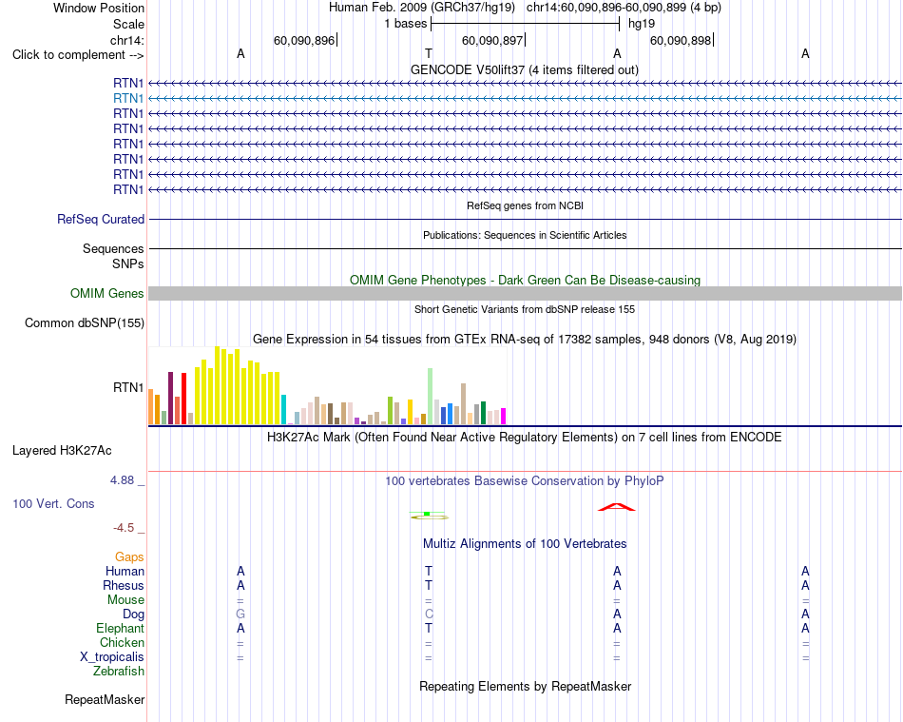Click the 'Click to complement -->' label

[78, 55]
